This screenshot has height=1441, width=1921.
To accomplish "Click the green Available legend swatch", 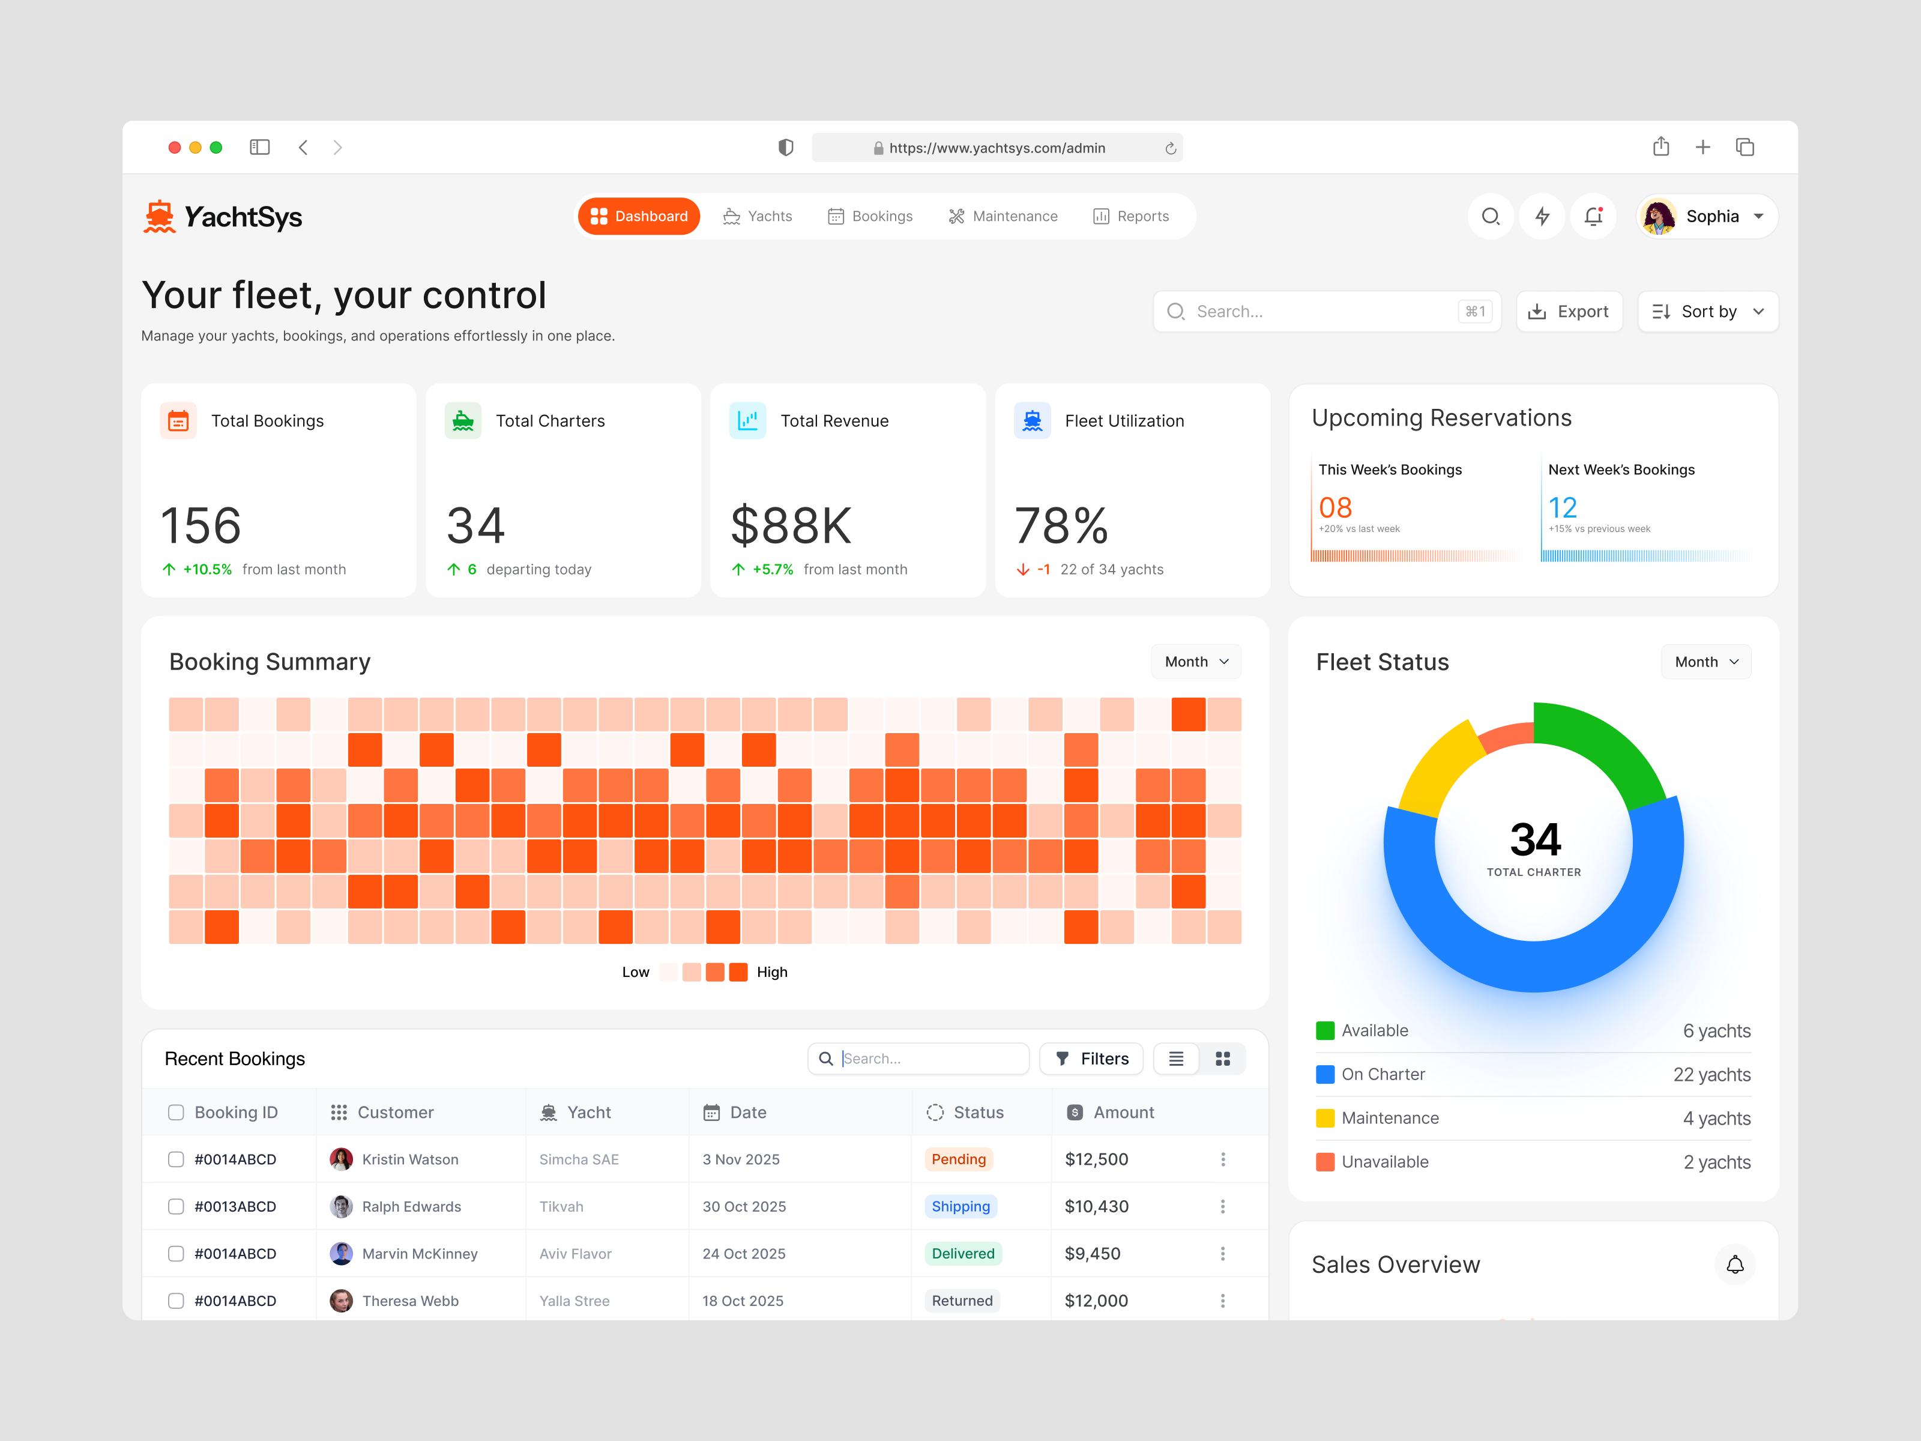I will 1325,1031.
